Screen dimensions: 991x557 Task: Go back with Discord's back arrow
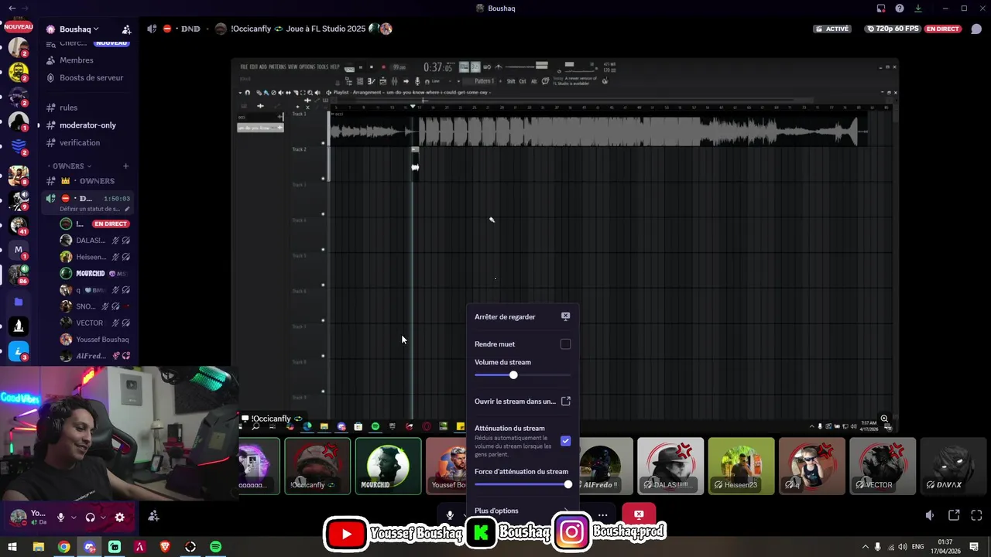12,9
